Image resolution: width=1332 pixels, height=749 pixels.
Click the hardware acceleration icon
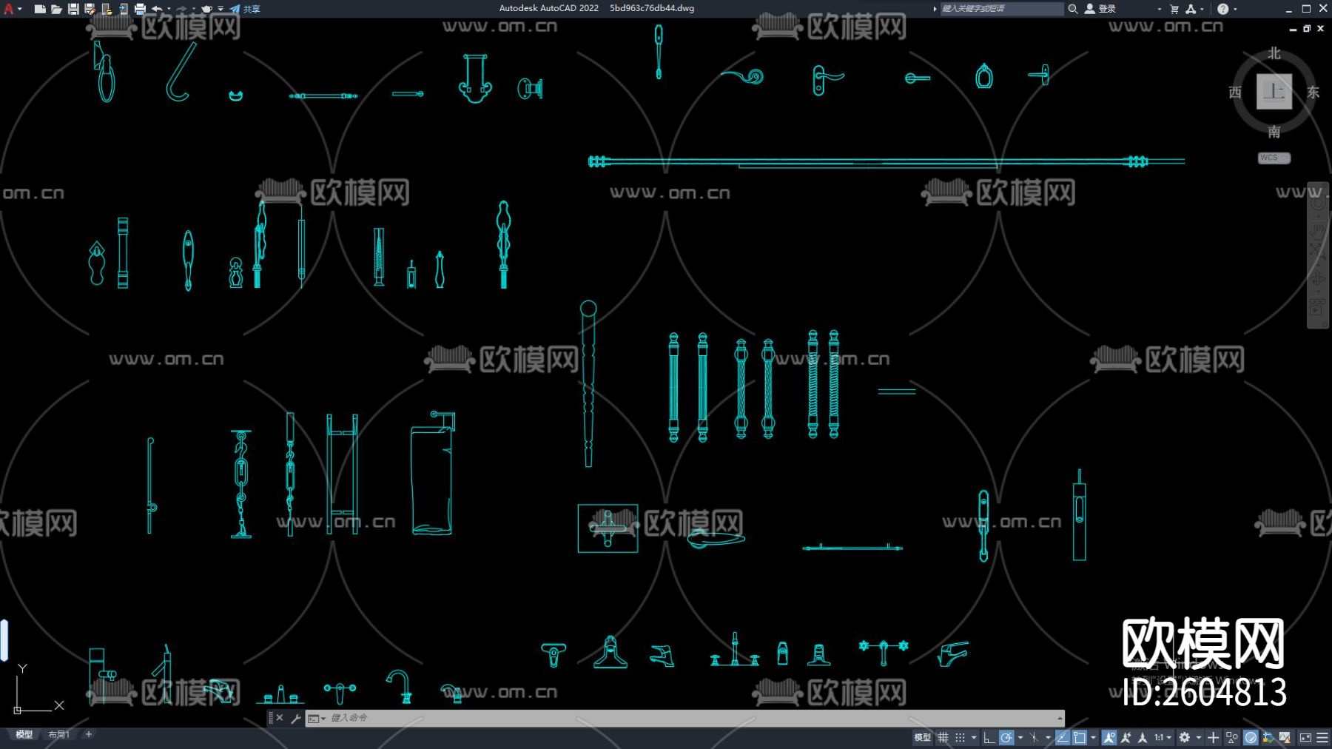[1251, 737]
